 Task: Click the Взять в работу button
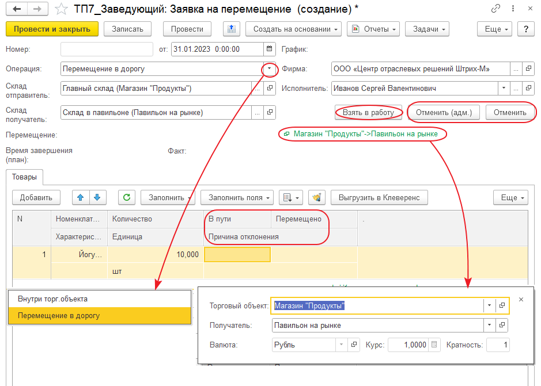coord(368,112)
